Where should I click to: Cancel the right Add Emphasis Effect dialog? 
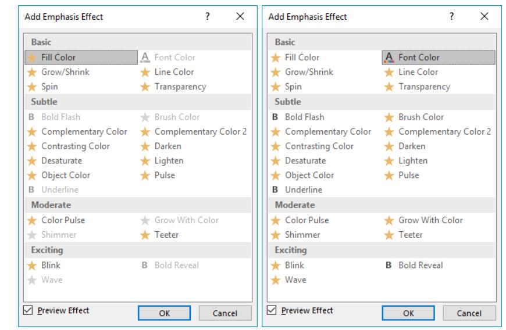tap(469, 313)
